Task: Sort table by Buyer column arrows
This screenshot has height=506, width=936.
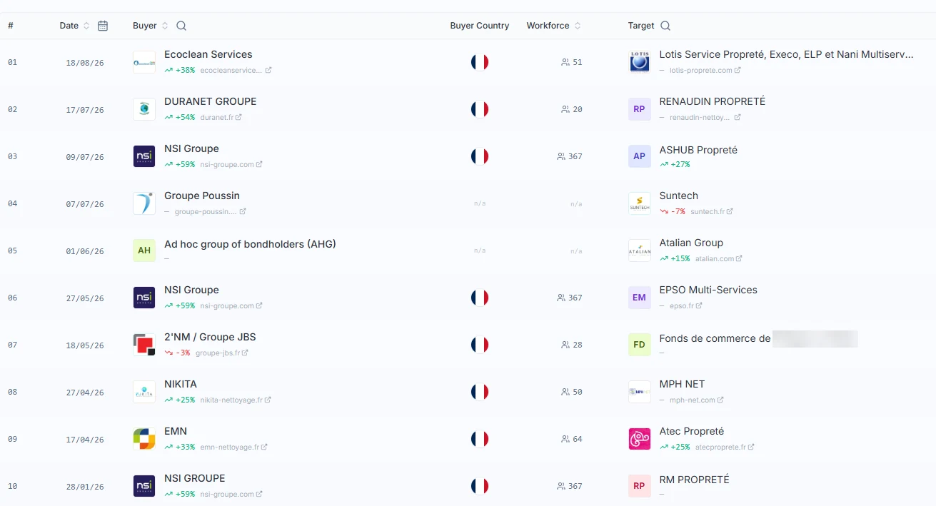Action: click(x=165, y=26)
